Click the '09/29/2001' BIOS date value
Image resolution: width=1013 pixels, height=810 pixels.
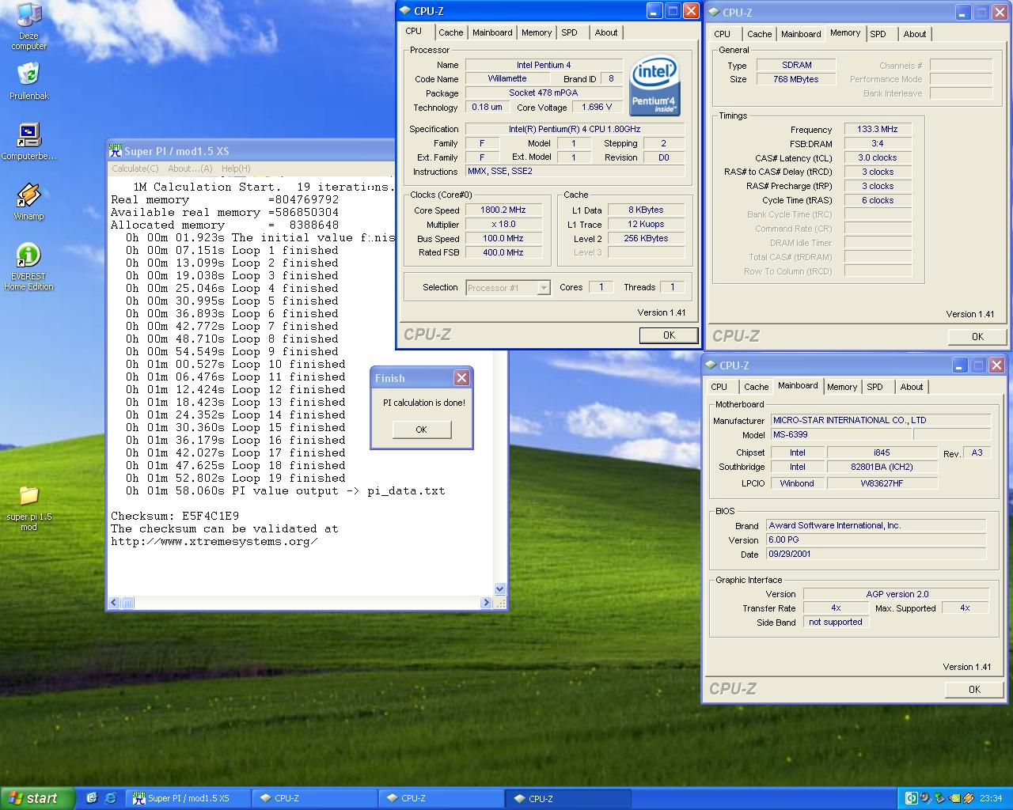point(876,555)
